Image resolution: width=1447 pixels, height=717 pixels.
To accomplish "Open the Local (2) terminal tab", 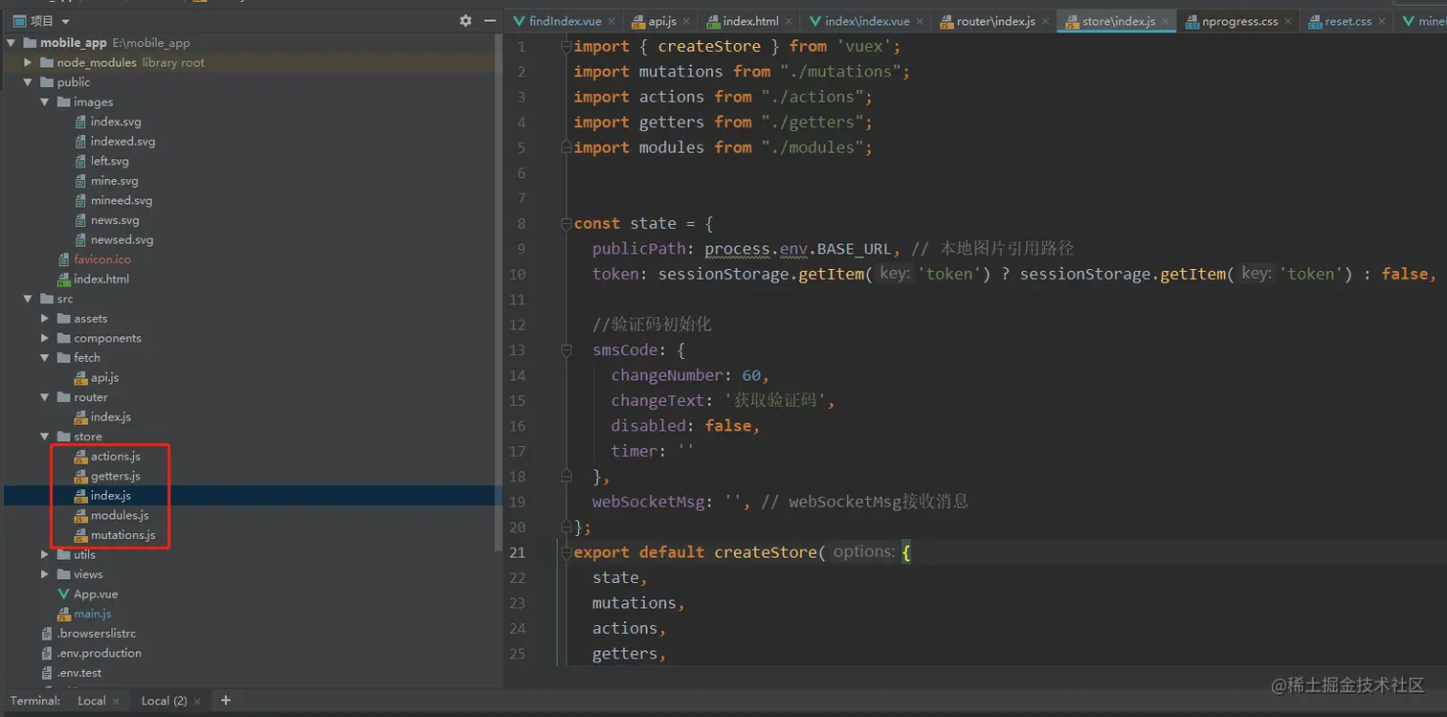I will [x=164, y=701].
